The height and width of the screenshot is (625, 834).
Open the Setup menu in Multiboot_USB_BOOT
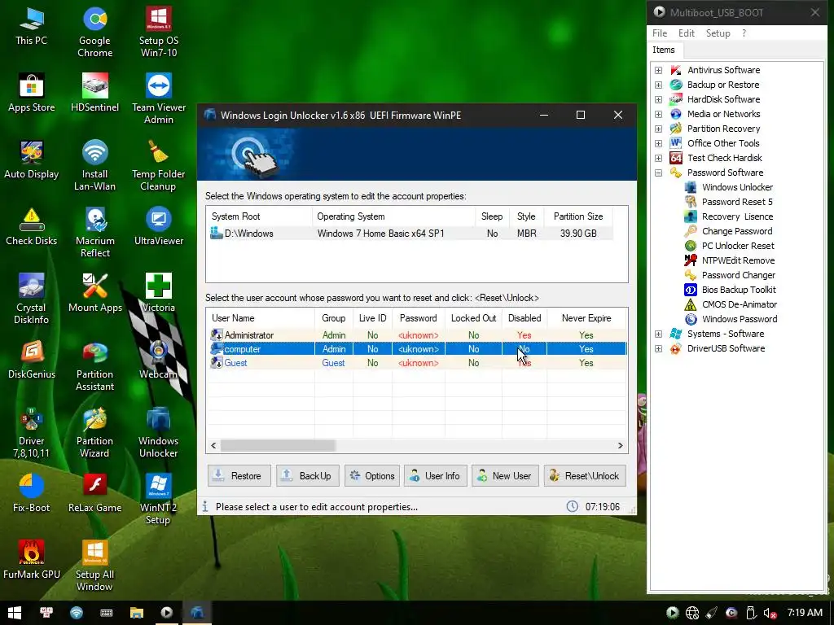coord(718,33)
